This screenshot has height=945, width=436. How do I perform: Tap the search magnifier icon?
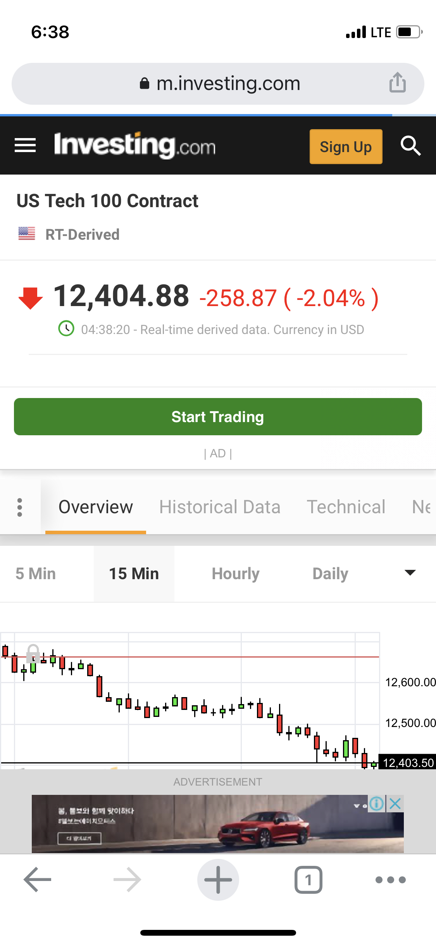[410, 146]
